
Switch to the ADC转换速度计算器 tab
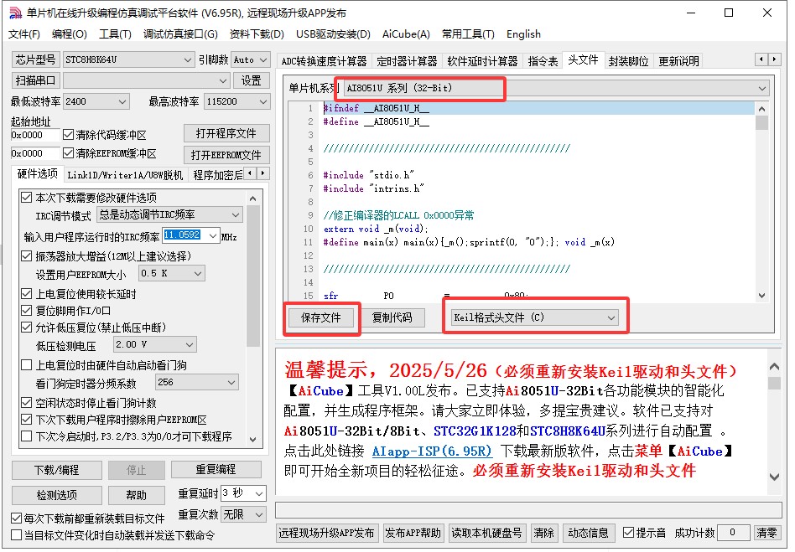[x=325, y=61]
